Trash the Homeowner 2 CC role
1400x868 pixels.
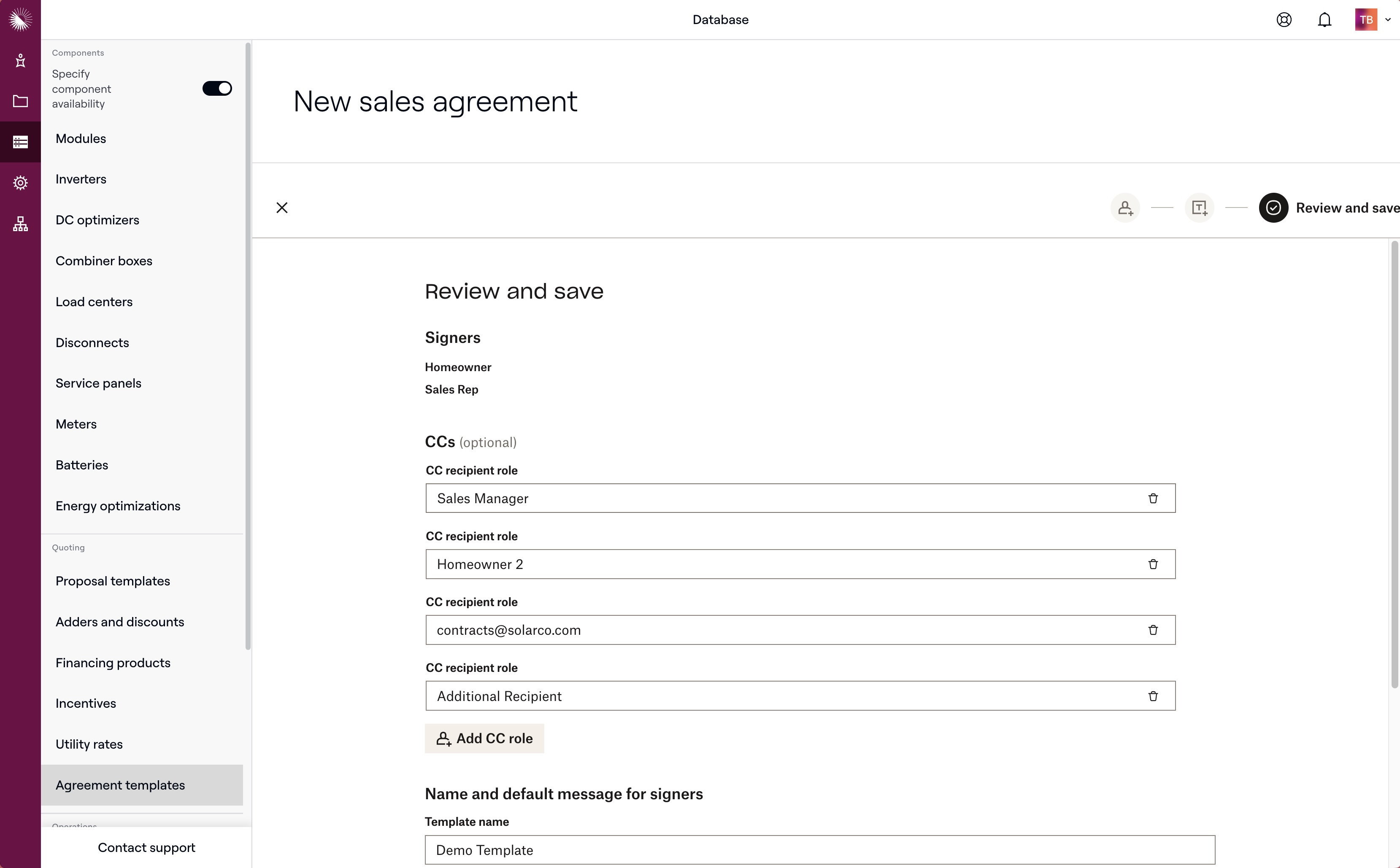click(x=1152, y=564)
